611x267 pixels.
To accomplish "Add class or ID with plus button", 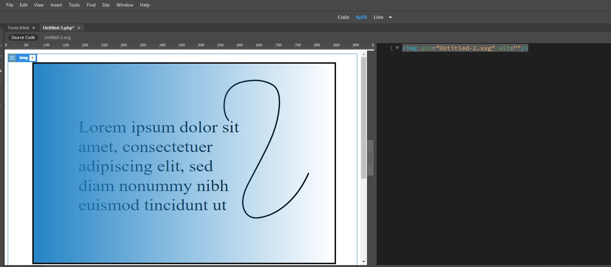I will pos(32,58).
